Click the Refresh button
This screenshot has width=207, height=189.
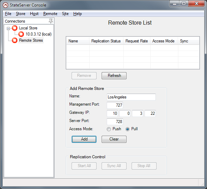114,76
